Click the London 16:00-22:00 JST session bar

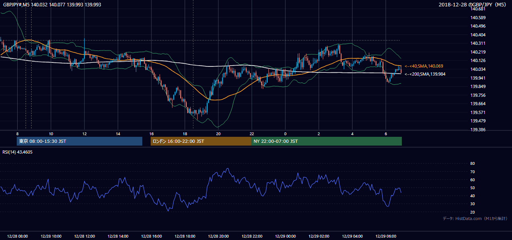(201, 141)
